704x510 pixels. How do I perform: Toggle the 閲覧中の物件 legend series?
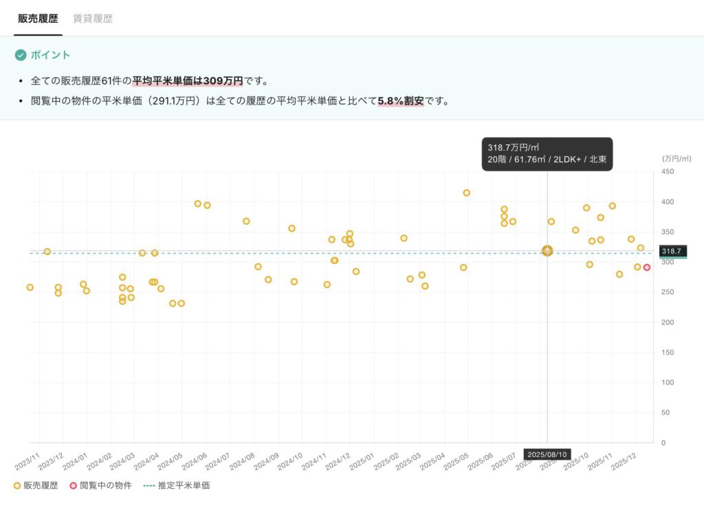105,485
